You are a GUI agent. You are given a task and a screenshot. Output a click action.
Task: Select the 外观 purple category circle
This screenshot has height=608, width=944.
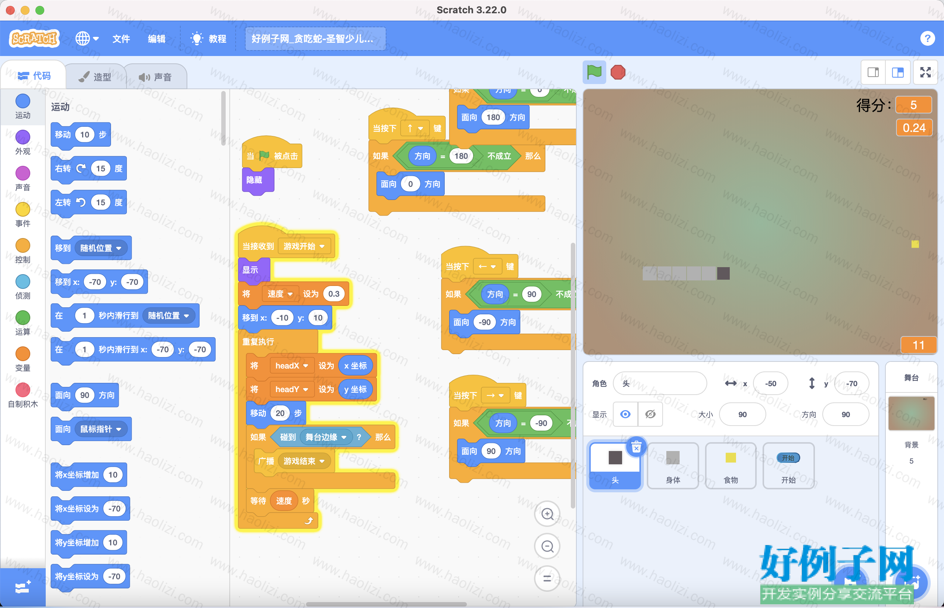(x=22, y=137)
